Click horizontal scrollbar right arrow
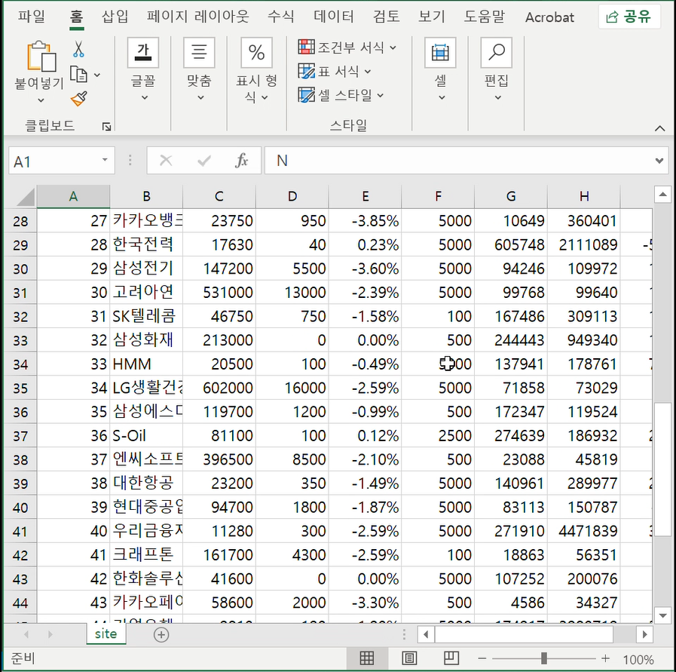676x672 pixels. 644,634
